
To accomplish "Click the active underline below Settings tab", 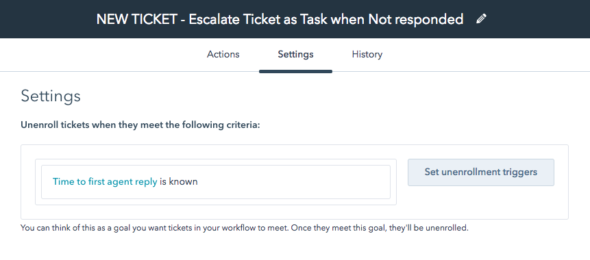I will (x=295, y=71).
